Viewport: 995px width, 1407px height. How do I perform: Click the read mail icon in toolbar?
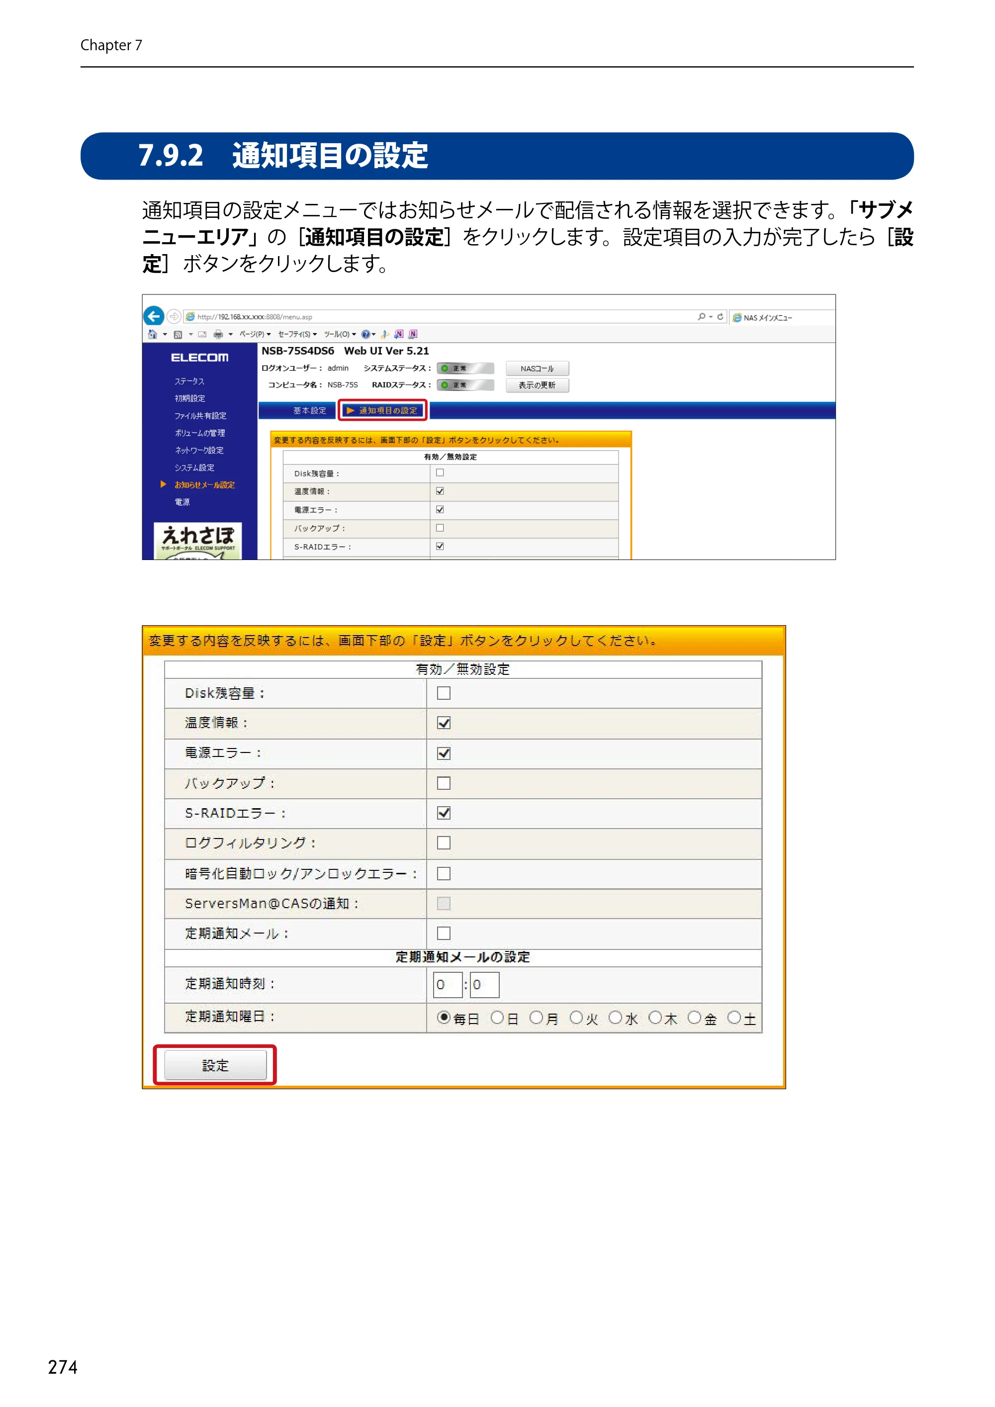pos(202,335)
